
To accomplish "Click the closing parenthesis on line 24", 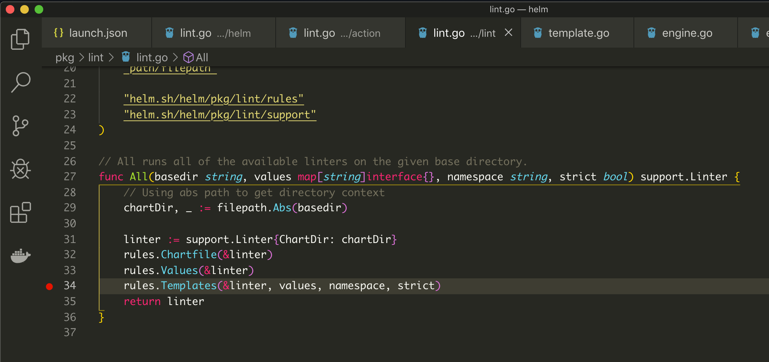I will pyautogui.click(x=102, y=130).
